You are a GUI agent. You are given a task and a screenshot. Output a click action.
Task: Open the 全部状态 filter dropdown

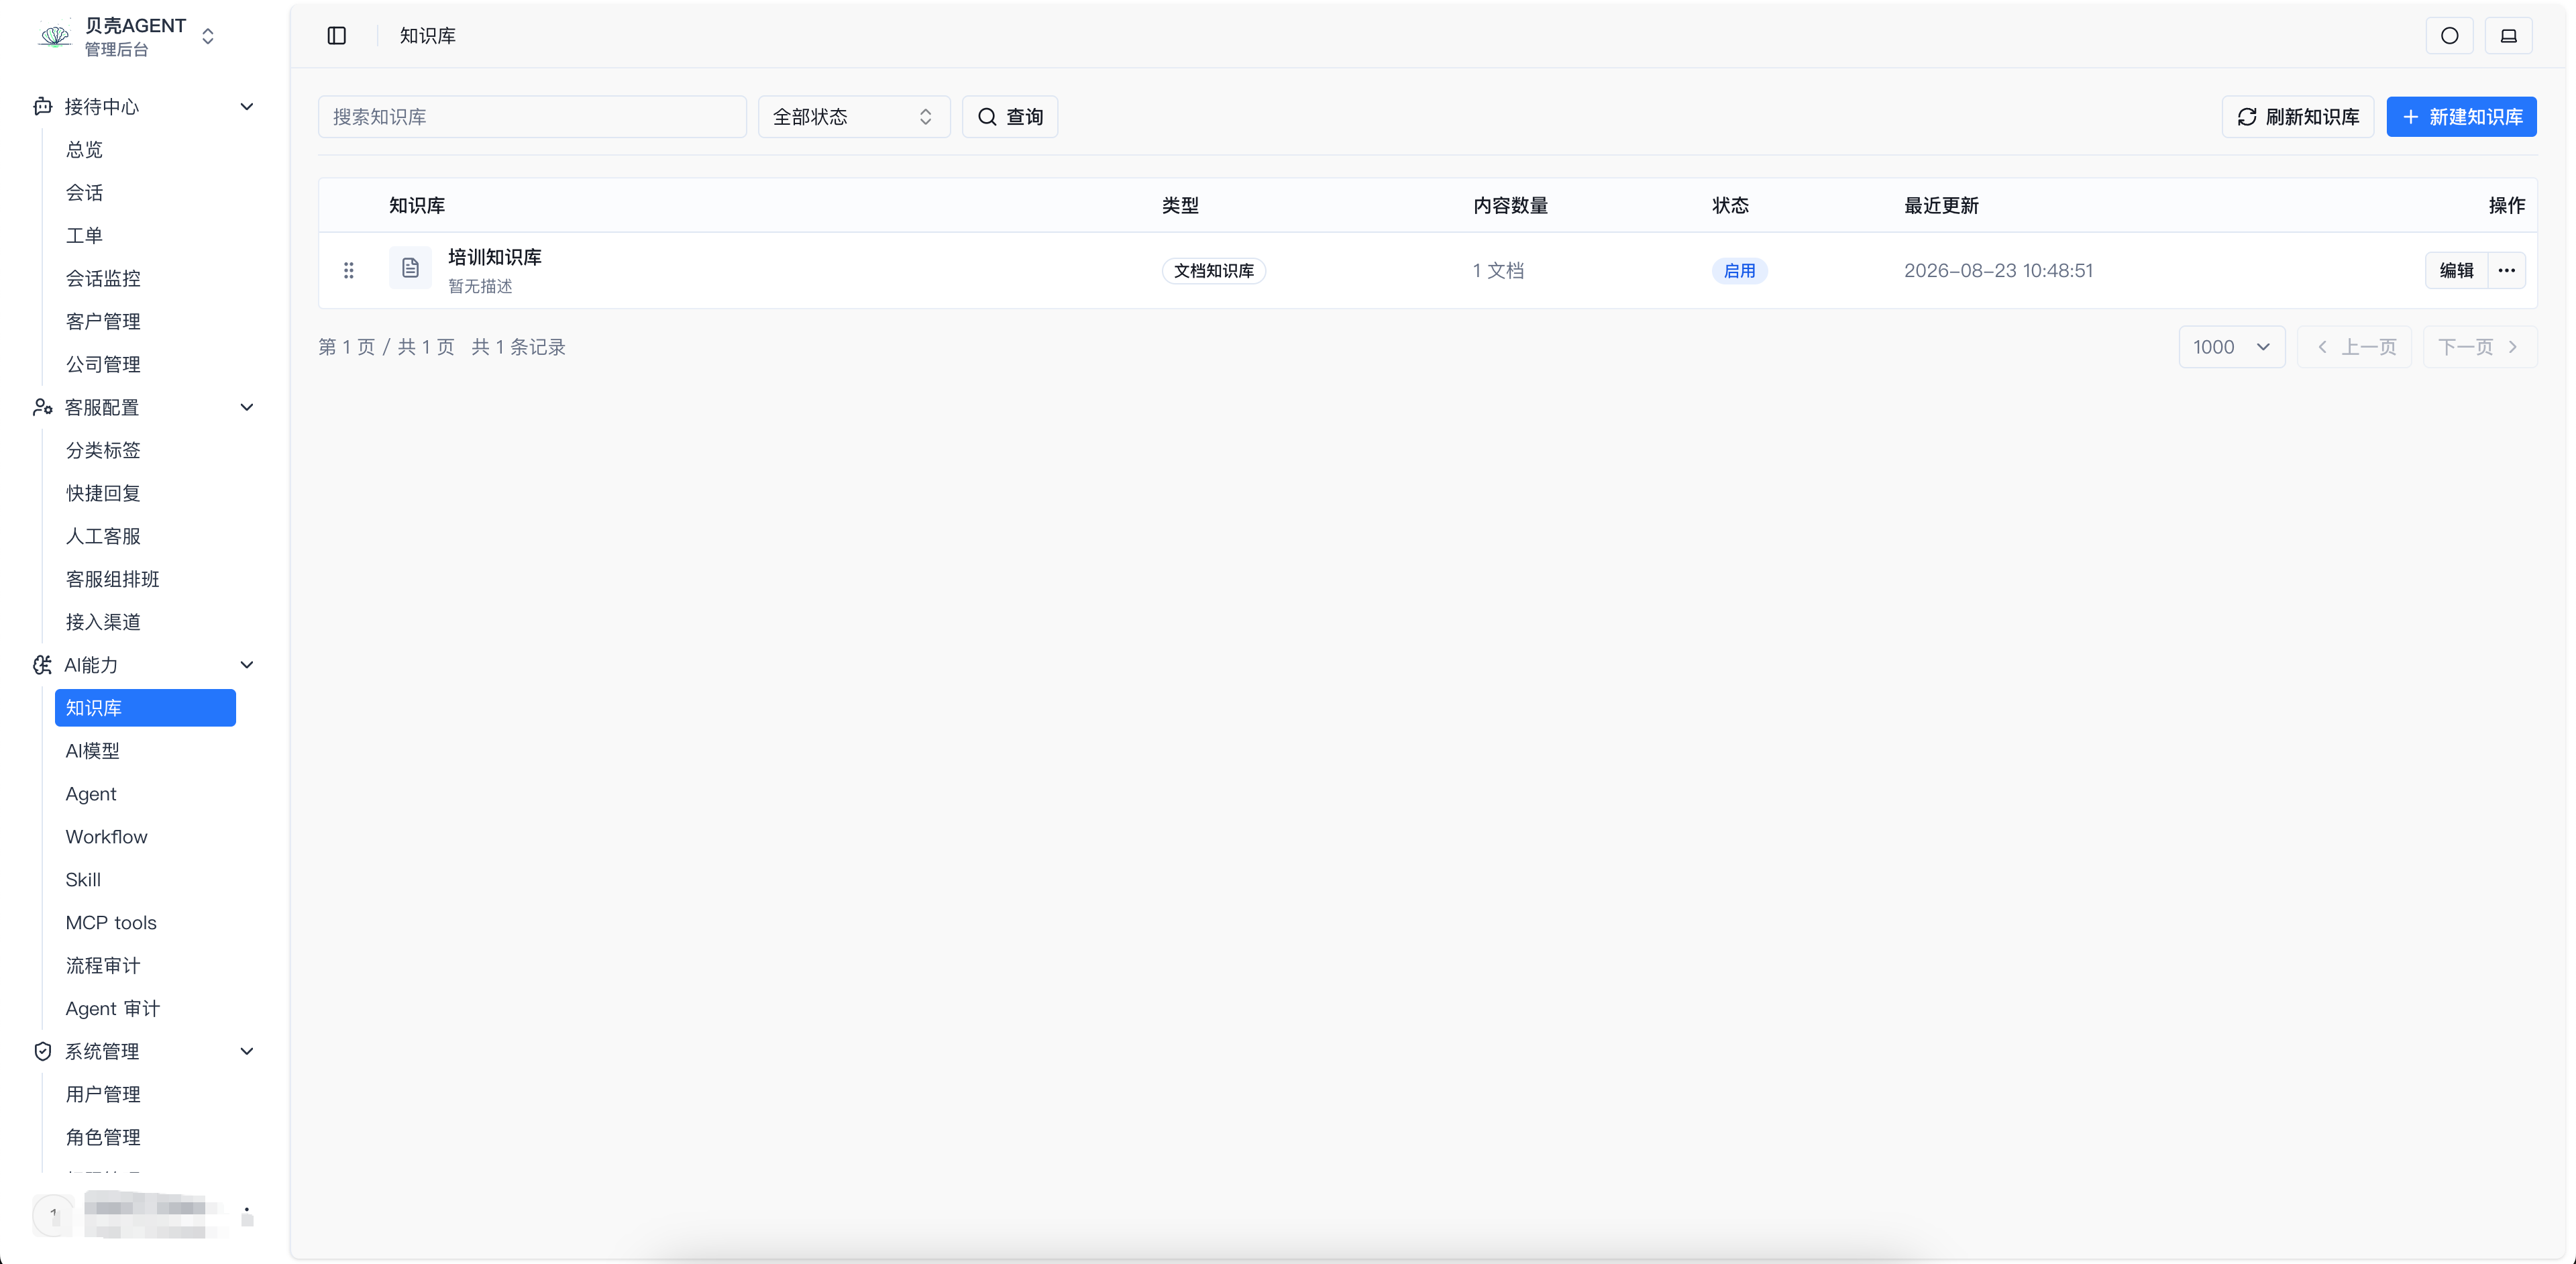[x=853, y=117]
